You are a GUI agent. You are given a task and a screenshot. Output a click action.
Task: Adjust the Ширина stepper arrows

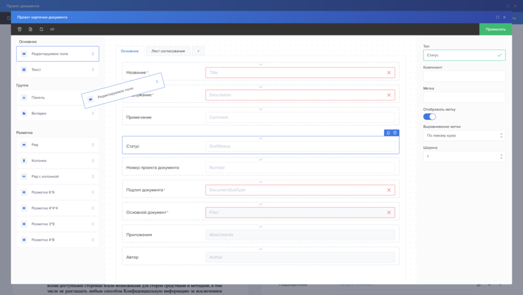pyautogui.click(x=501, y=157)
